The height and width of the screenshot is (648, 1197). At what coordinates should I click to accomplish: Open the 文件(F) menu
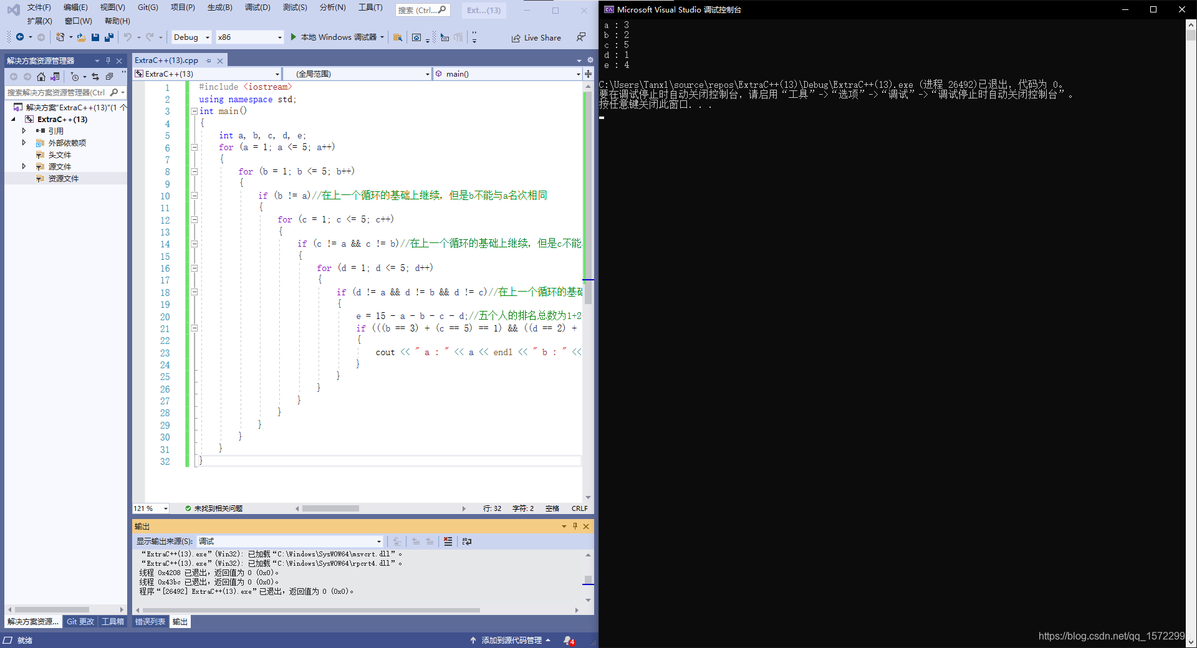[39, 7]
